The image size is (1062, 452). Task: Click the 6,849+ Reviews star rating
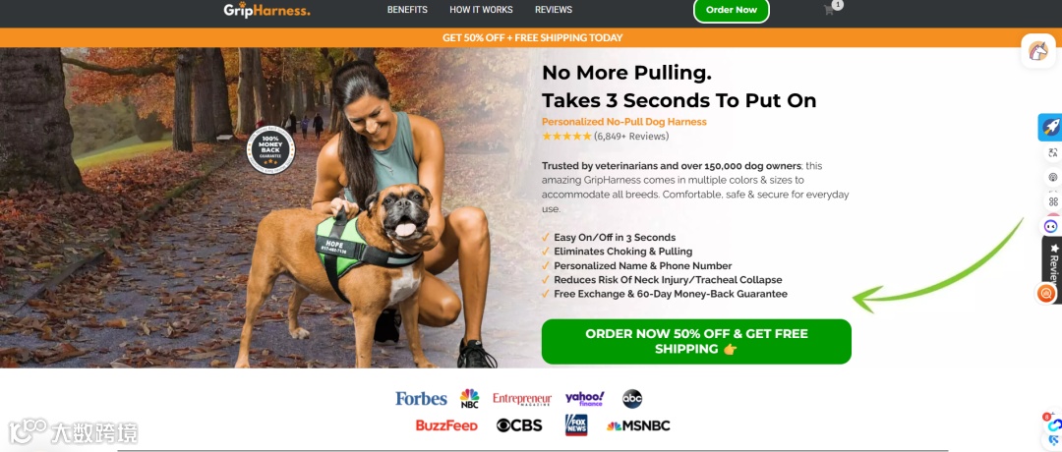coord(606,136)
